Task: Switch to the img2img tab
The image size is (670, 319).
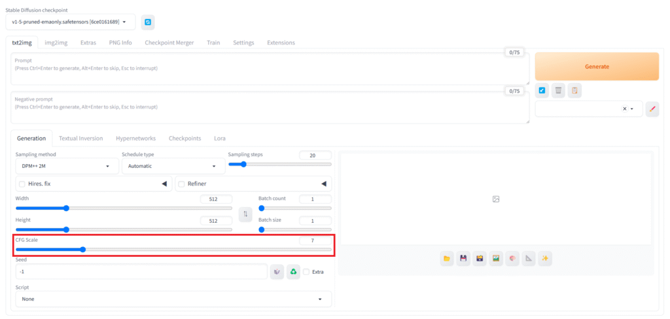Action: [x=56, y=42]
